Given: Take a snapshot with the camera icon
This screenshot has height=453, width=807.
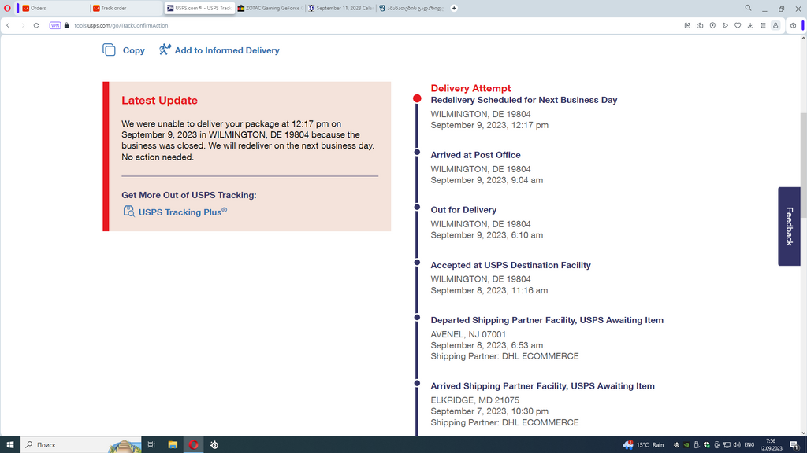Looking at the screenshot, I should [x=700, y=25].
